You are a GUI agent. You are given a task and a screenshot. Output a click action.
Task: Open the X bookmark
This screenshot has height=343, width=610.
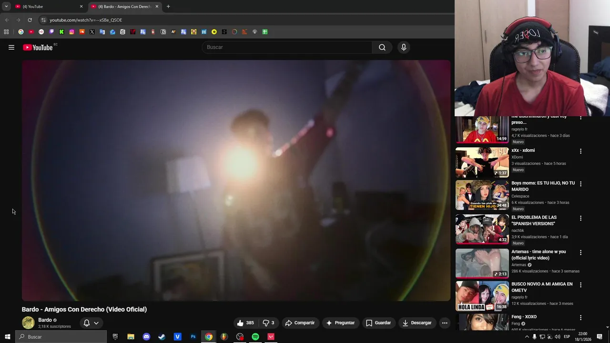(x=92, y=32)
